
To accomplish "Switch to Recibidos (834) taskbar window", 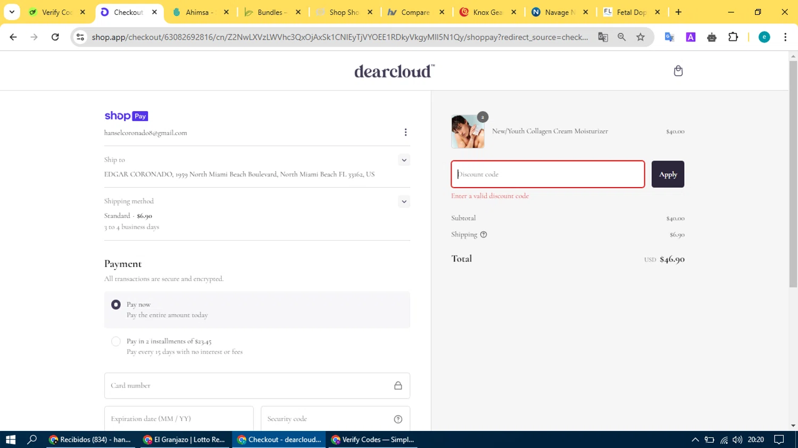I will point(90,439).
